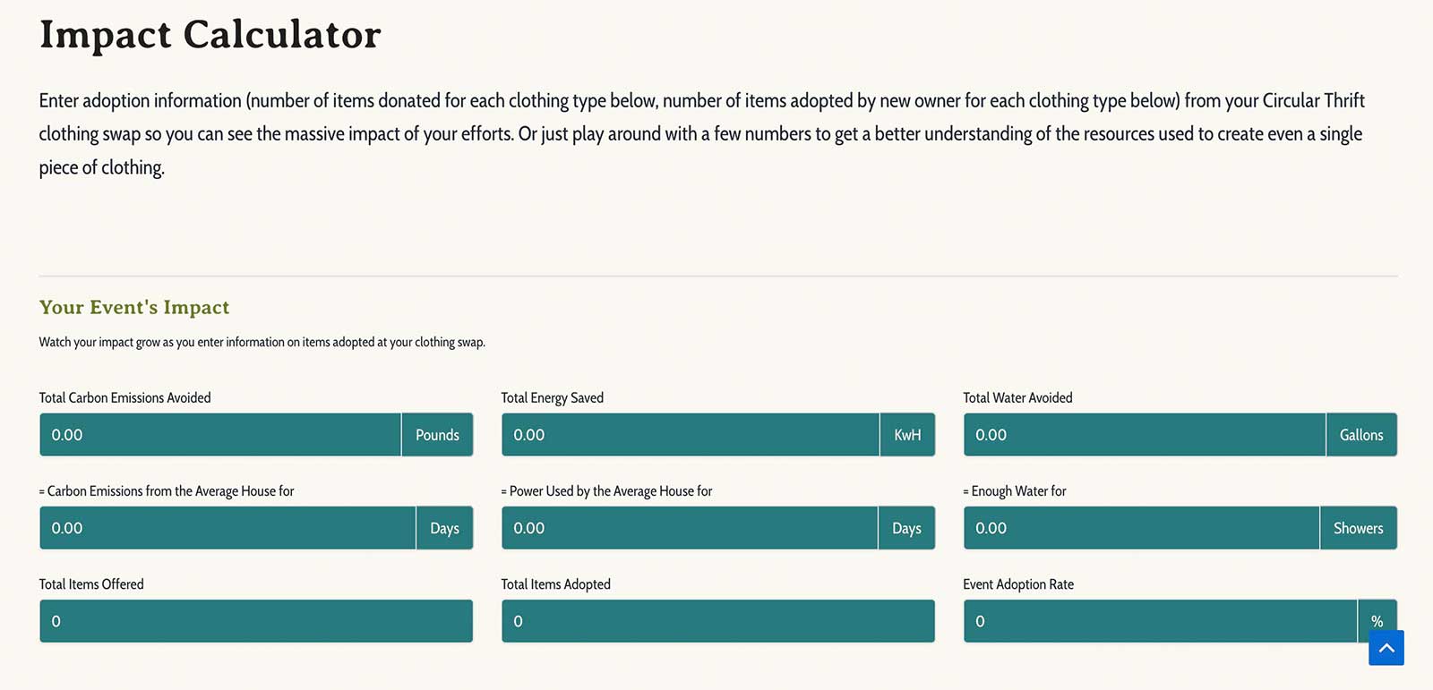Screen dimensions: 1433x690
Task: Click the Showers unit label
Action: [x=1359, y=528]
